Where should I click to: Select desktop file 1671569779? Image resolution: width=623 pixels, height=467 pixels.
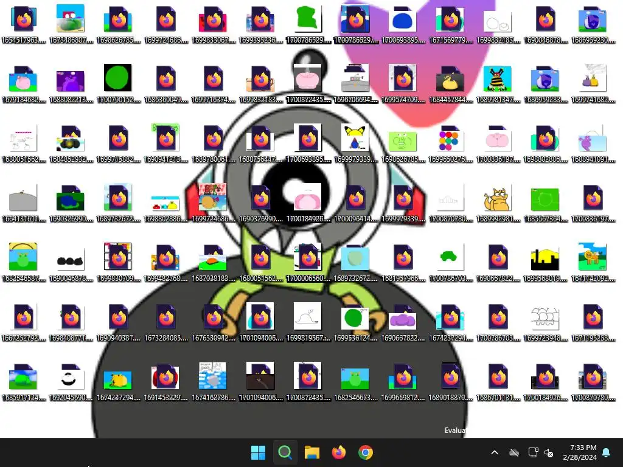(x=451, y=24)
